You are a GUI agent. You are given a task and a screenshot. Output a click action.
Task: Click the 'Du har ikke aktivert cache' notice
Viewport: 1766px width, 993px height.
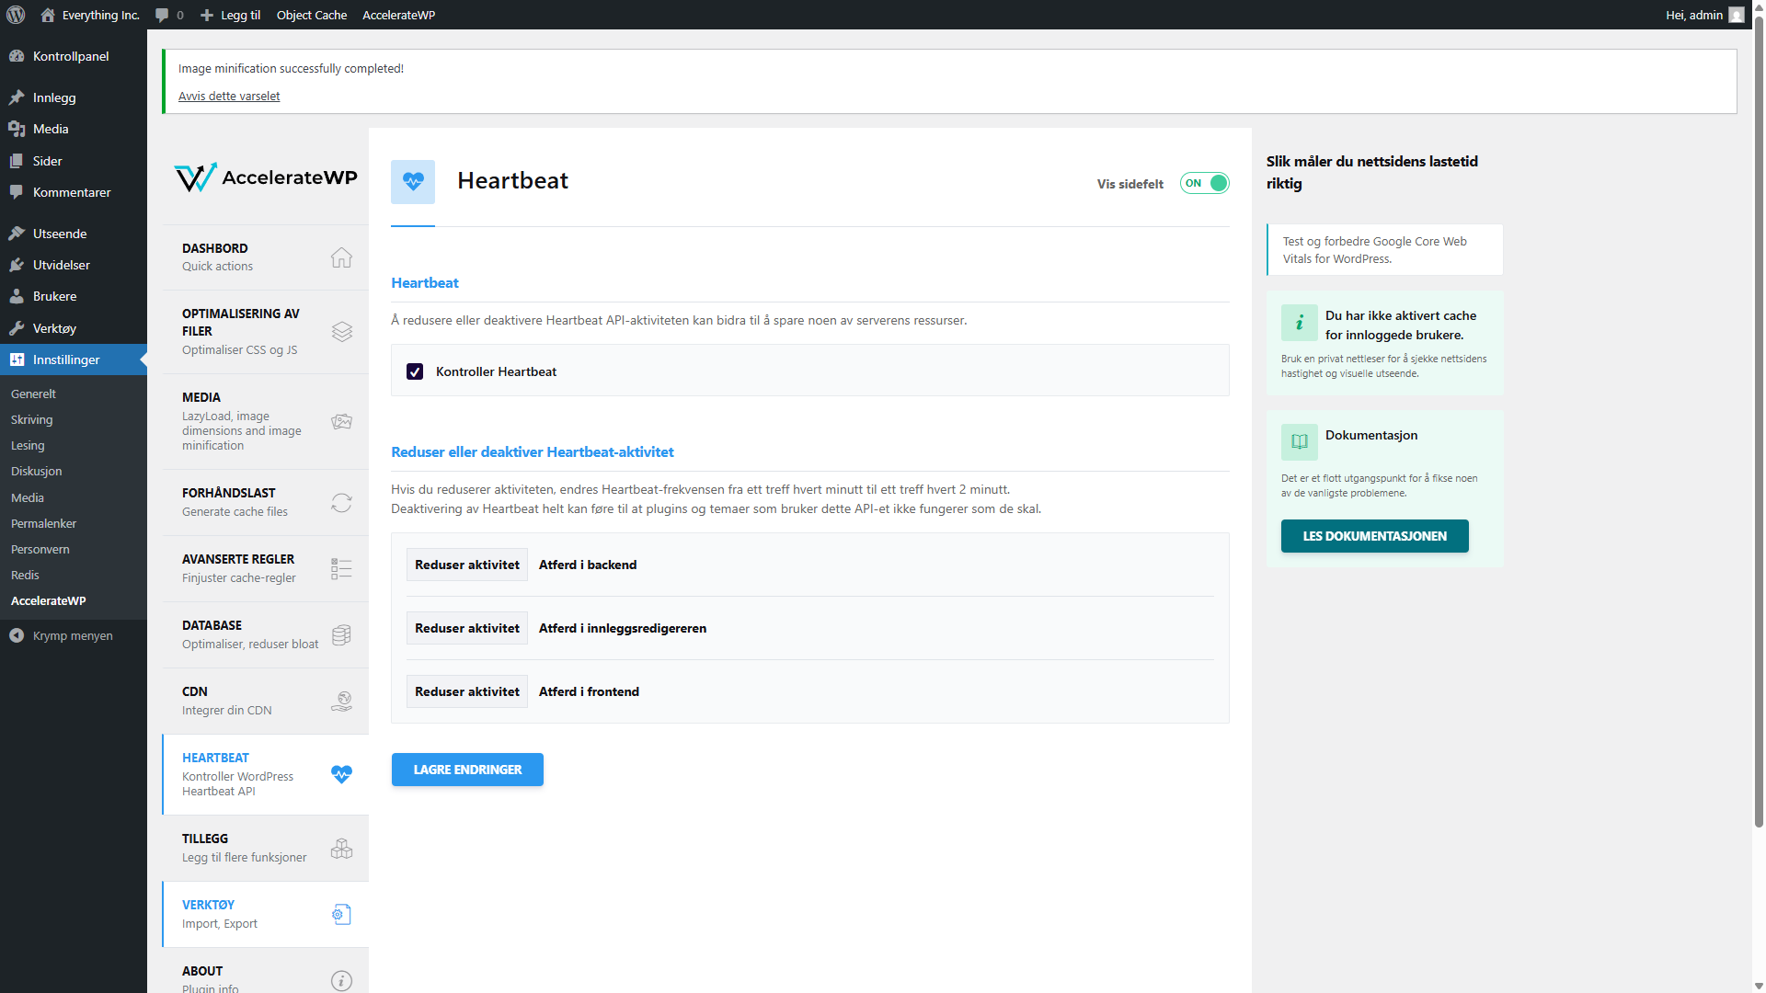click(1384, 343)
